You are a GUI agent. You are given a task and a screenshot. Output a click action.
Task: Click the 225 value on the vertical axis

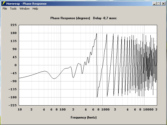[x=14, y=25]
